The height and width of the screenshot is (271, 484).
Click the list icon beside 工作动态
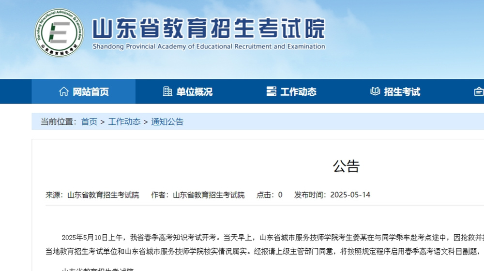(272, 91)
